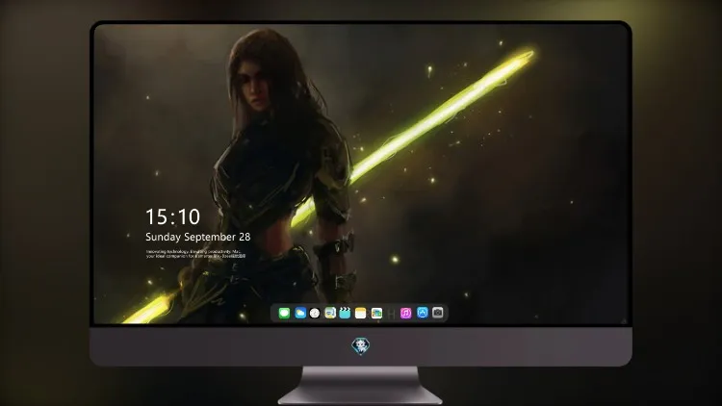Open the yellow Notes app icon
The height and width of the screenshot is (406, 722).
361,313
